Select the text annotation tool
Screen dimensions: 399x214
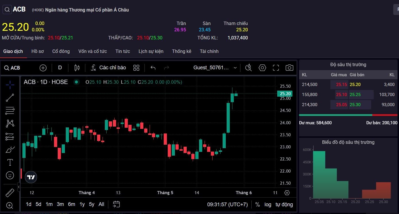tap(10, 163)
